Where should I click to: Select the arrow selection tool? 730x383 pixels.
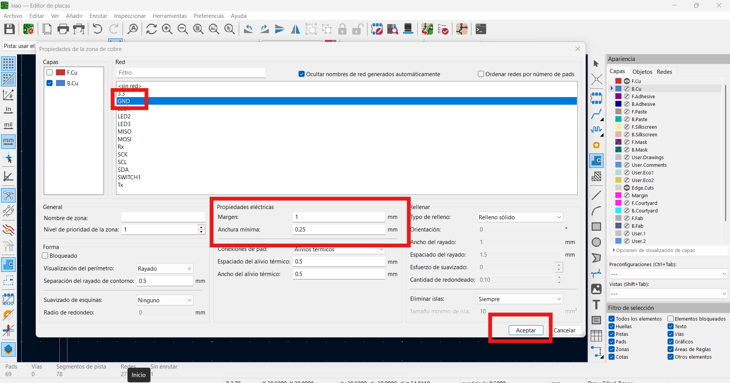pyautogui.click(x=596, y=64)
